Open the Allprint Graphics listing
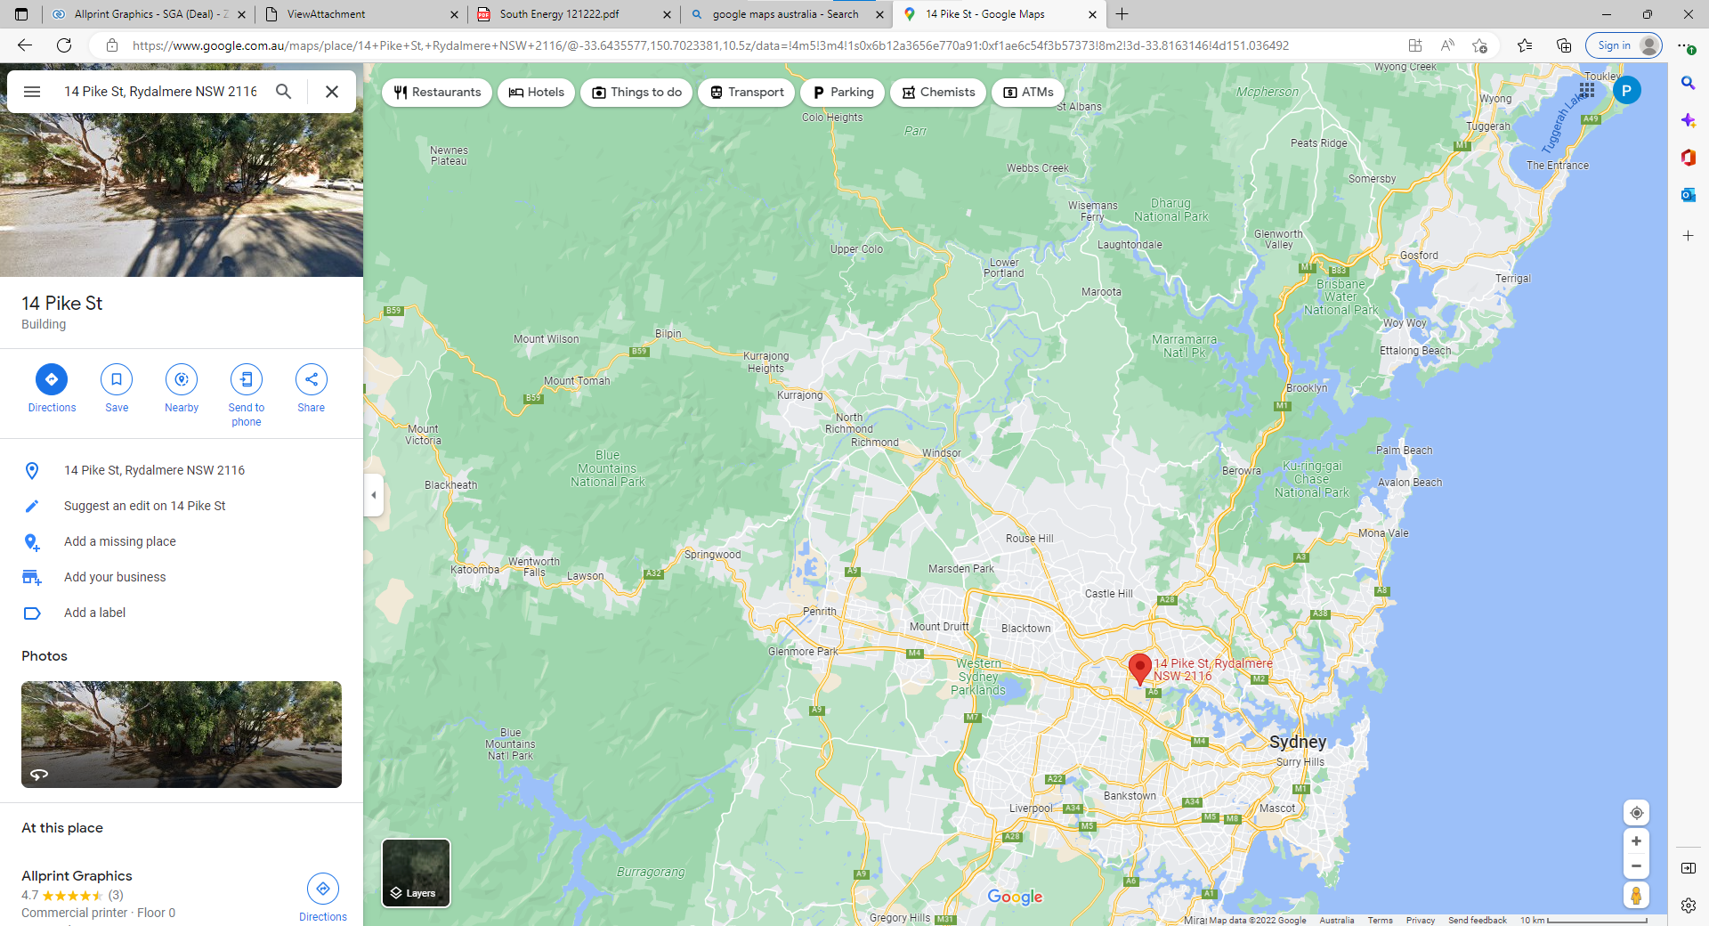Viewport: 1709px width, 926px height. [x=77, y=876]
